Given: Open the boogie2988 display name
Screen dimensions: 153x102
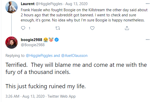Looking at the screenshot, I should [31, 40].
